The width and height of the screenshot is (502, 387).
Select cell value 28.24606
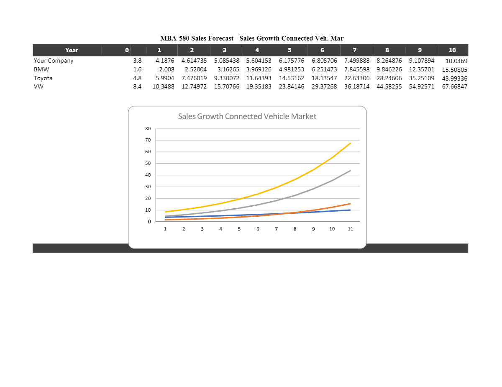pyautogui.click(x=389, y=78)
